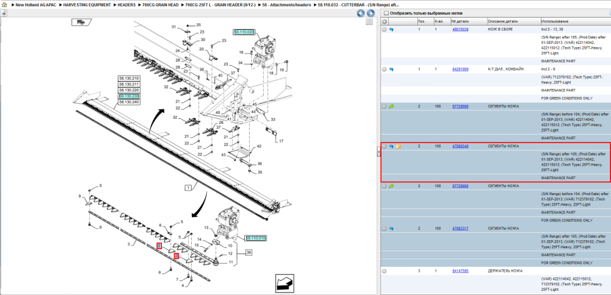This screenshot has height=295, width=611.
Task: Click the plus icon in the table header
Action: point(384,21)
